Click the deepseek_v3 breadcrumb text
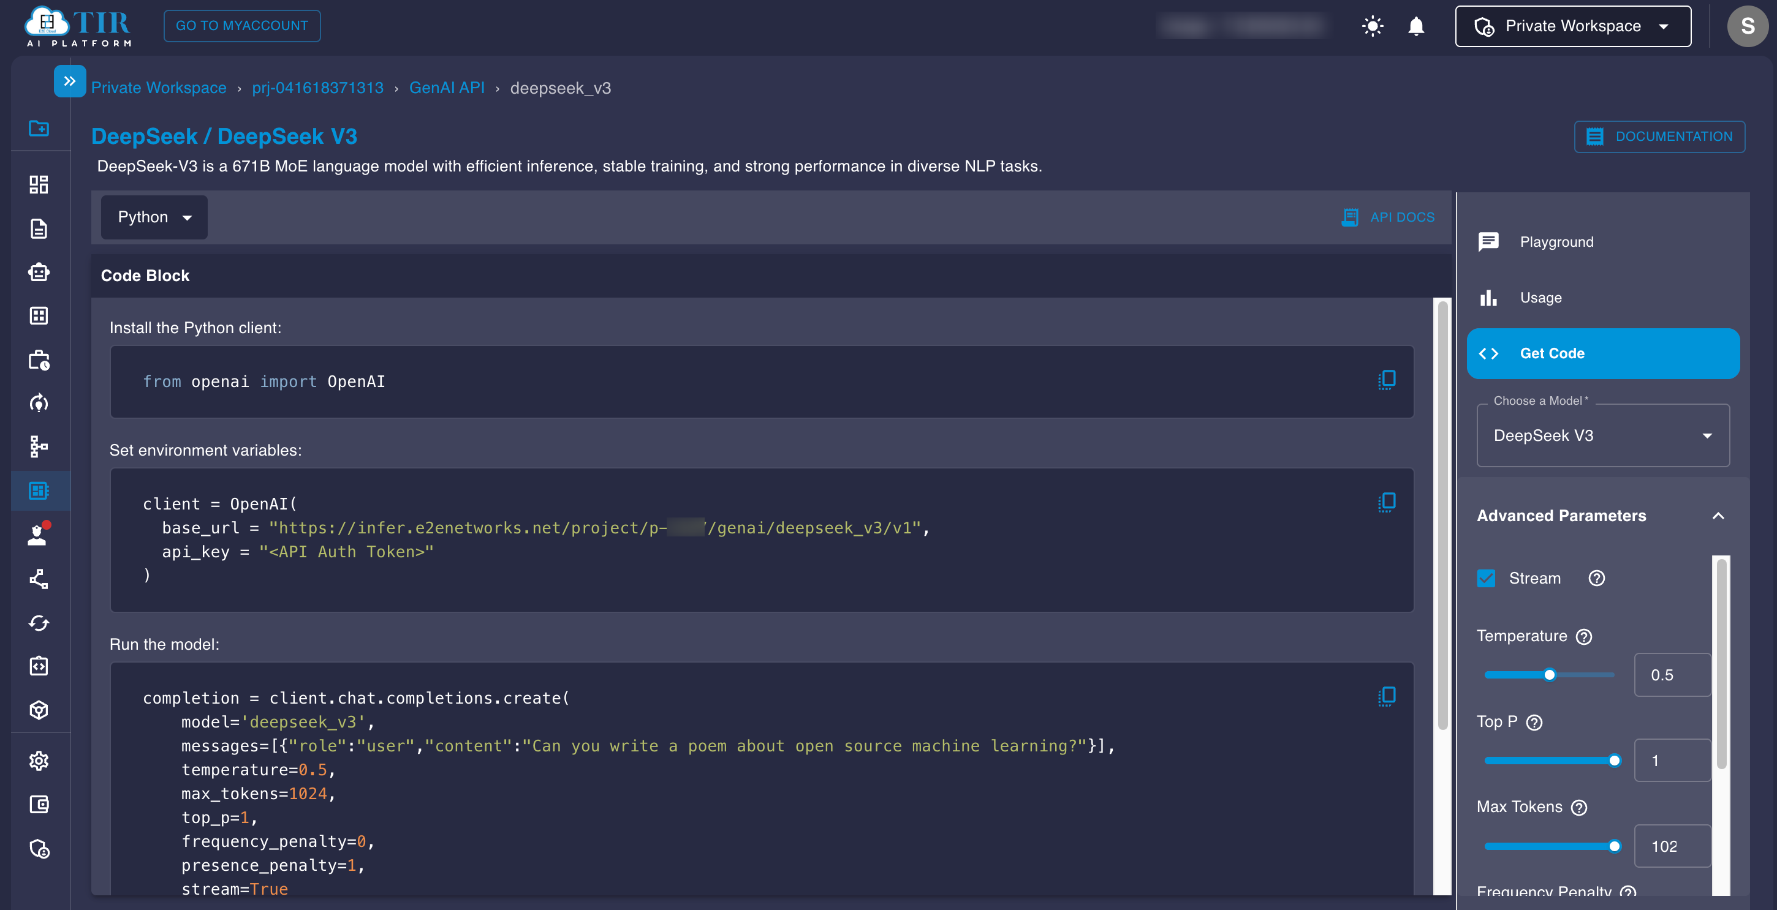 [x=560, y=88]
